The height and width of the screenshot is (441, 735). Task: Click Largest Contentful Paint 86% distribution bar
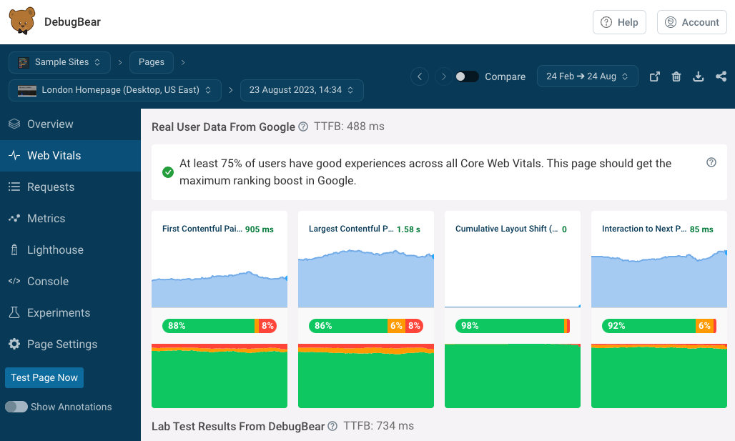pyautogui.click(x=365, y=326)
